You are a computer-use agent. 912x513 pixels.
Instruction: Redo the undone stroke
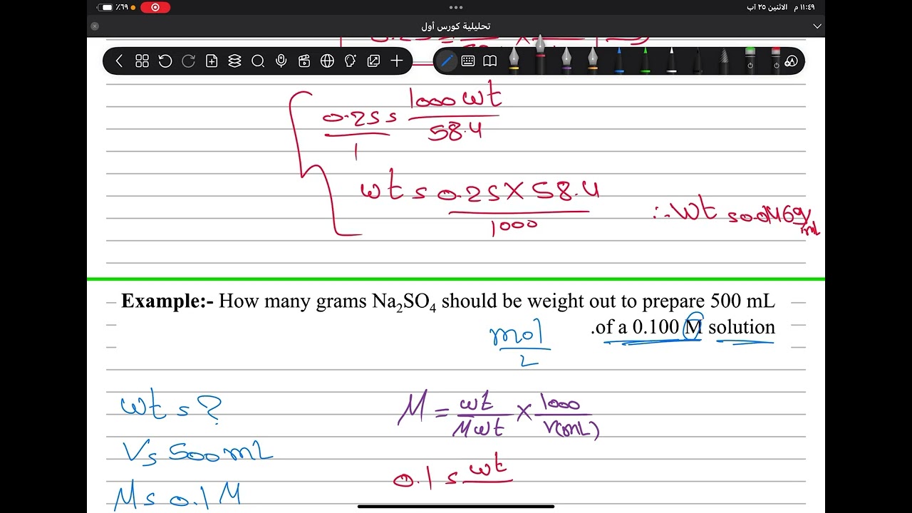188,61
